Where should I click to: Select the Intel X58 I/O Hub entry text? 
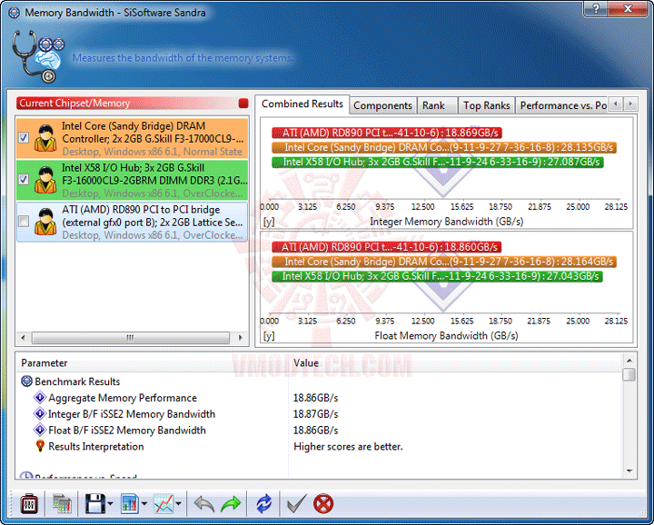(x=154, y=180)
